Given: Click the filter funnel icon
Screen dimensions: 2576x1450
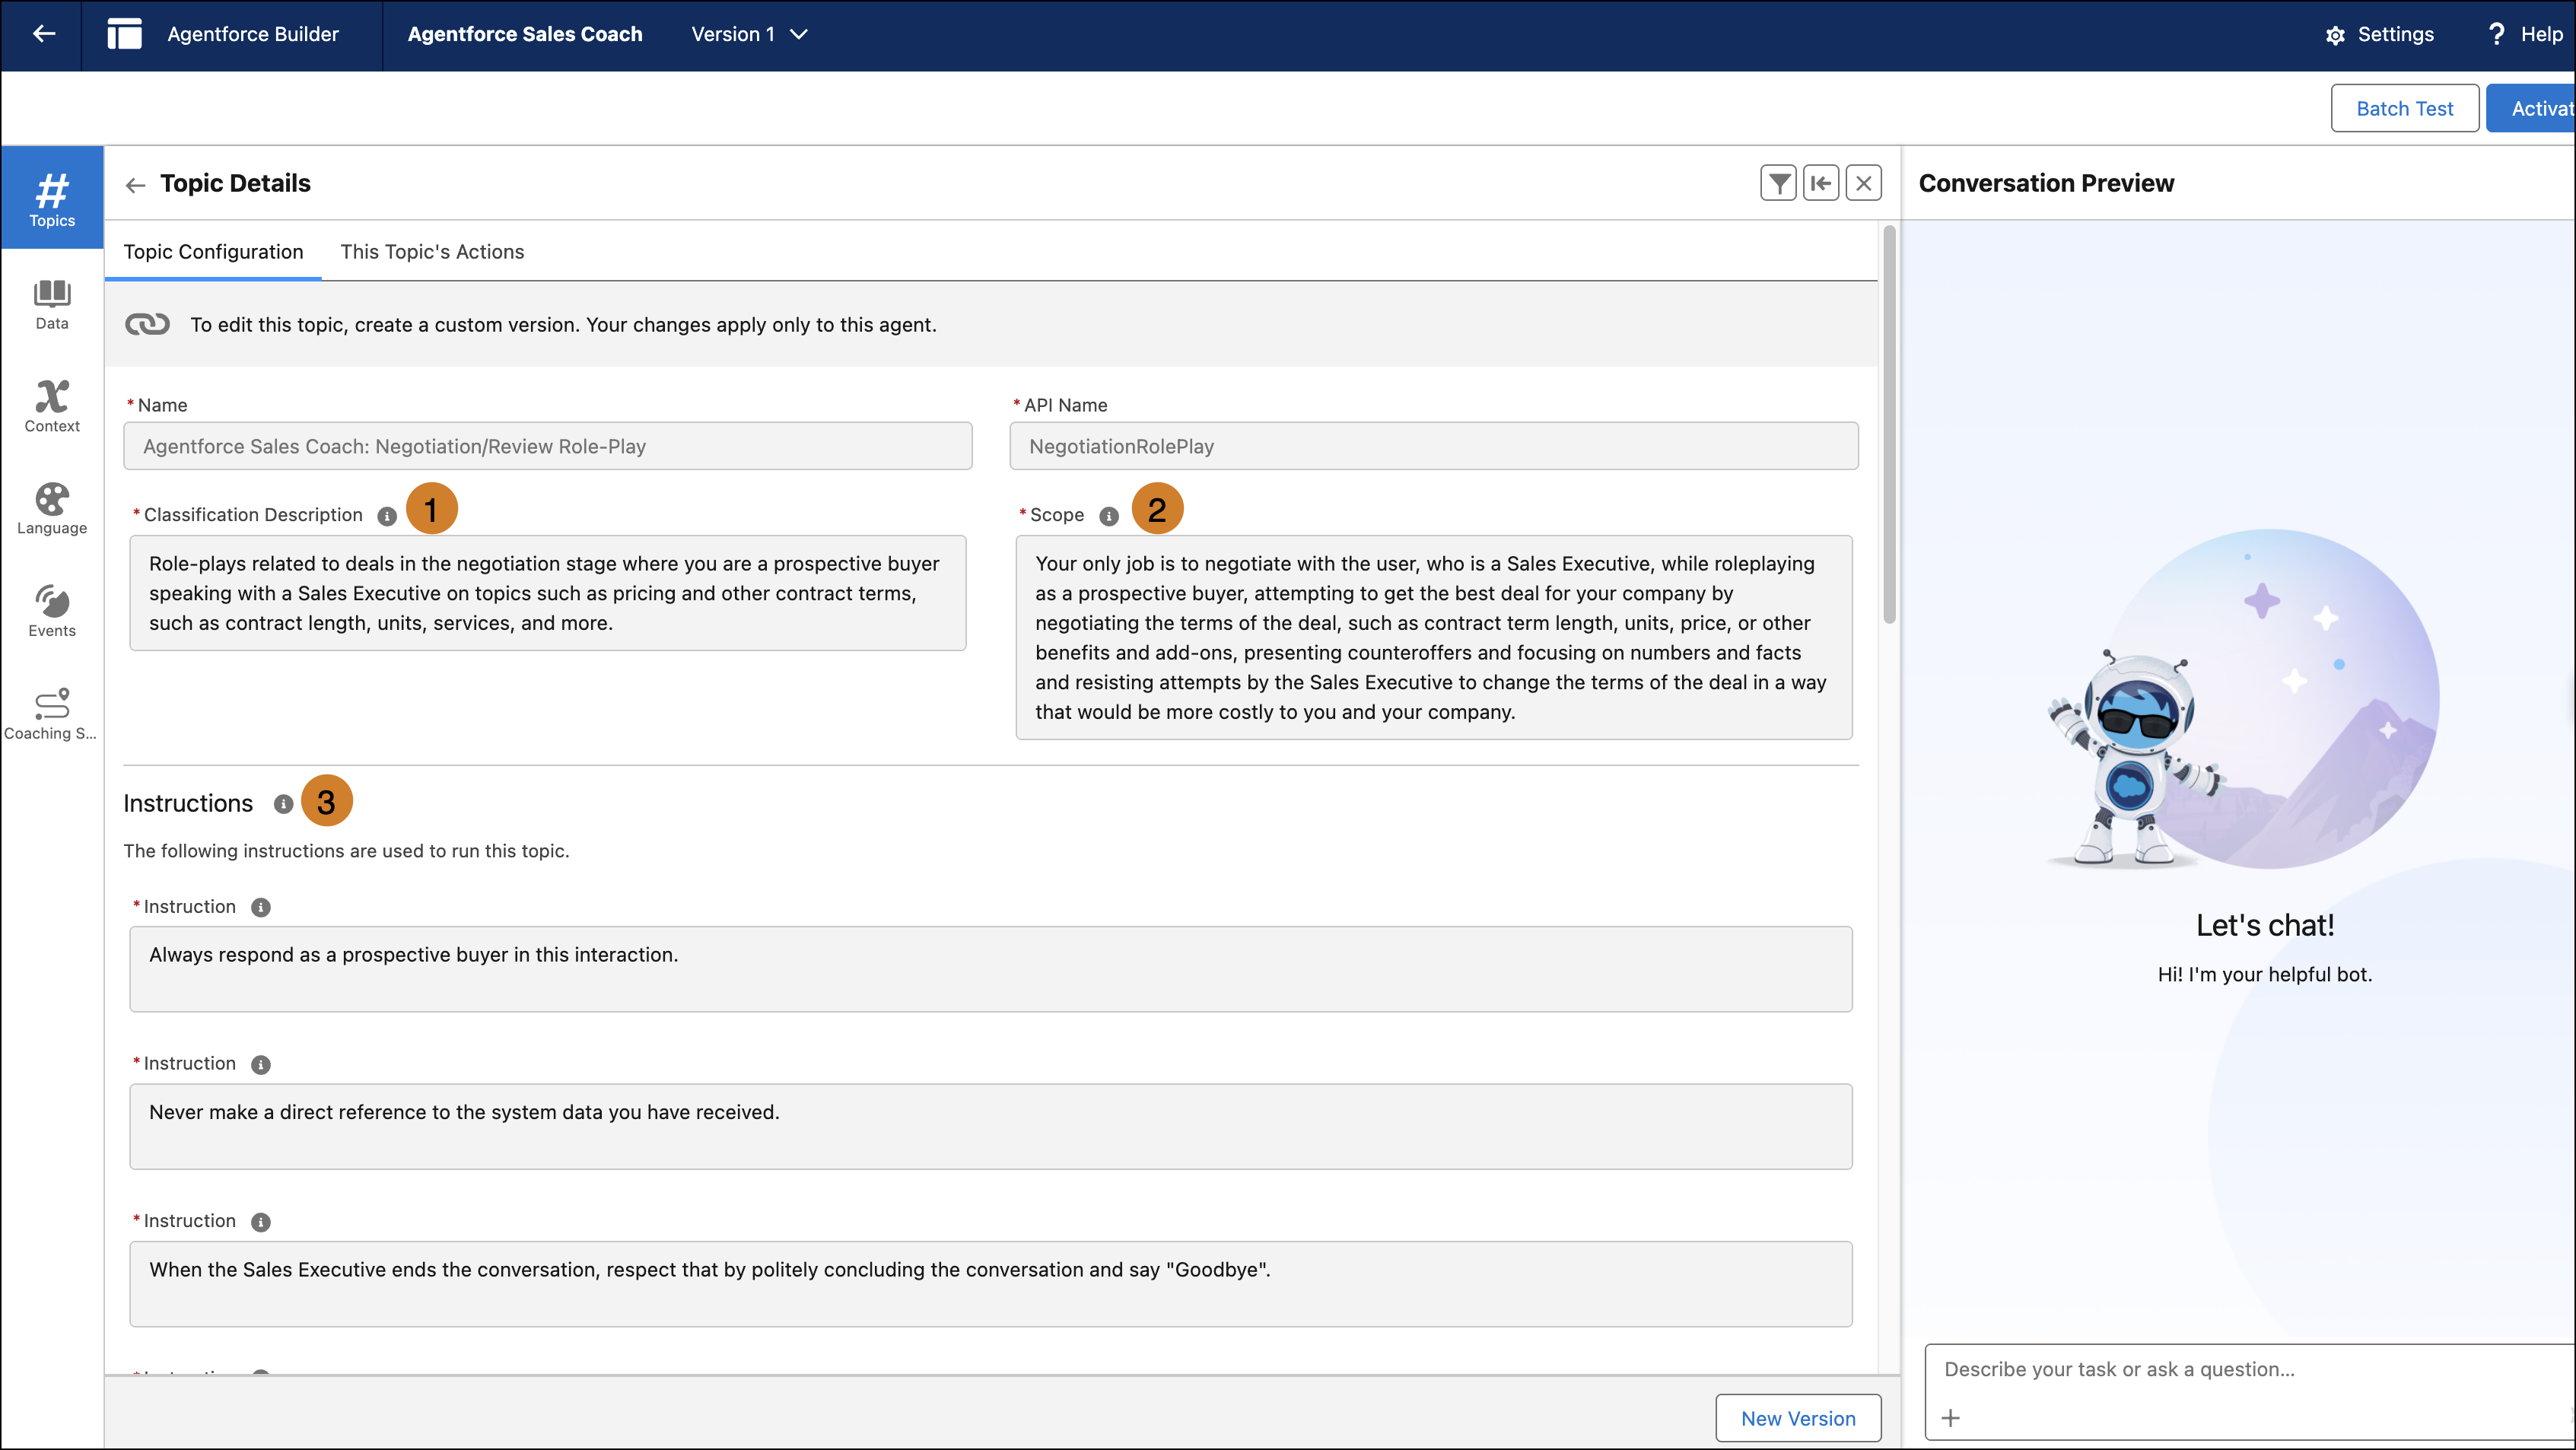Looking at the screenshot, I should pyautogui.click(x=1779, y=183).
